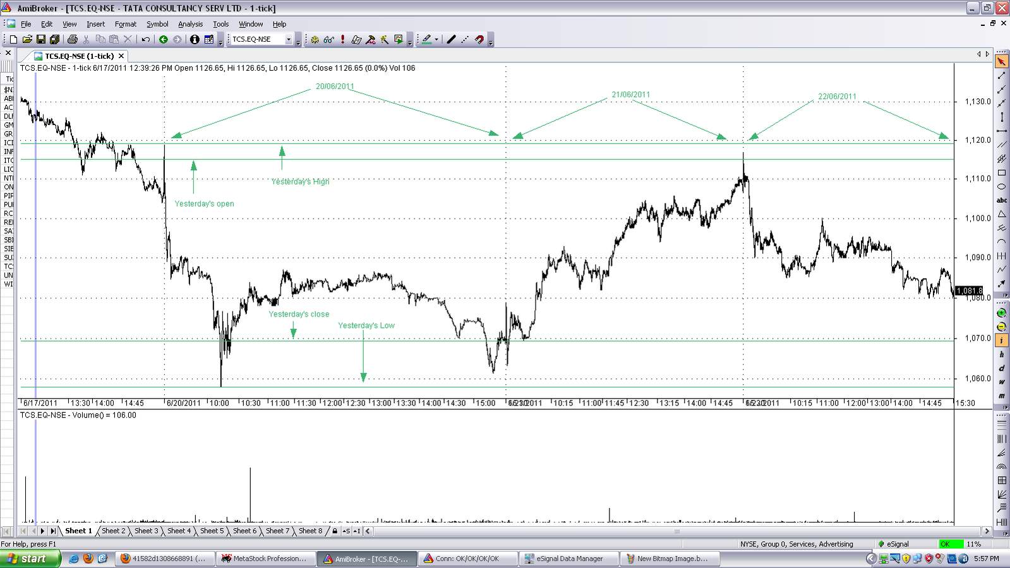Switch to MetaStock Professional in the taskbar
The image size is (1010, 568).
point(265,559)
